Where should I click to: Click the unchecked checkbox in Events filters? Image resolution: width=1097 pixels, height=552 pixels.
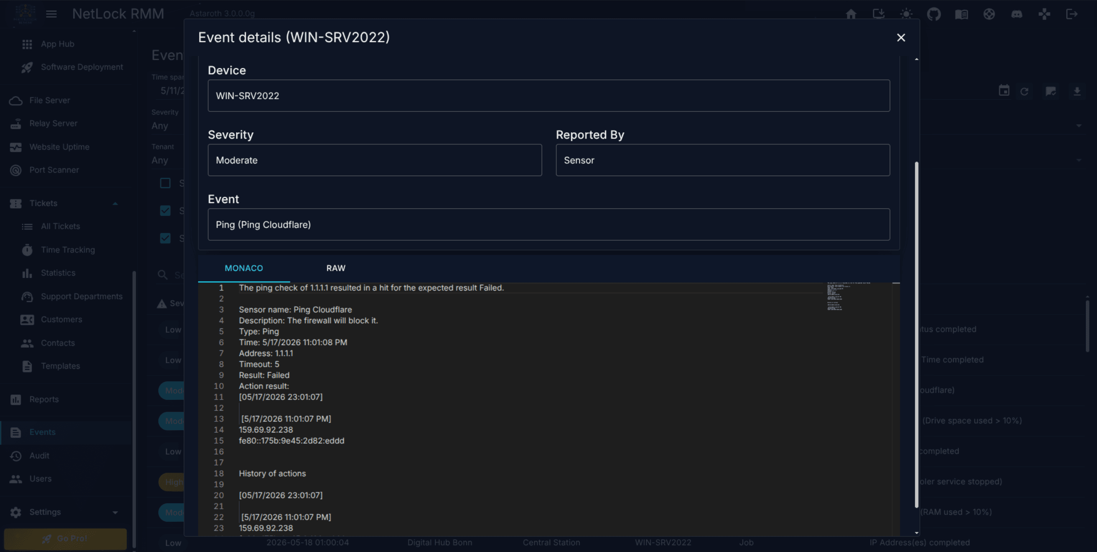pyautogui.click(x=165, y=183)
